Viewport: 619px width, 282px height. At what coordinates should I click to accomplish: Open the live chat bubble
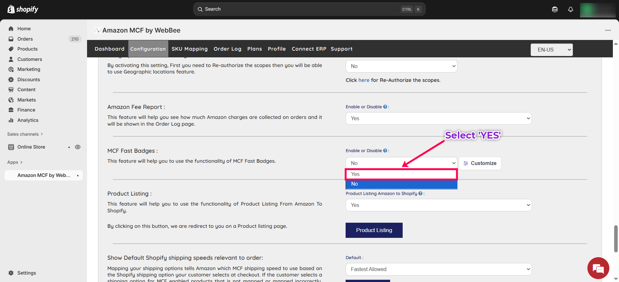click(x=598, y=268)
